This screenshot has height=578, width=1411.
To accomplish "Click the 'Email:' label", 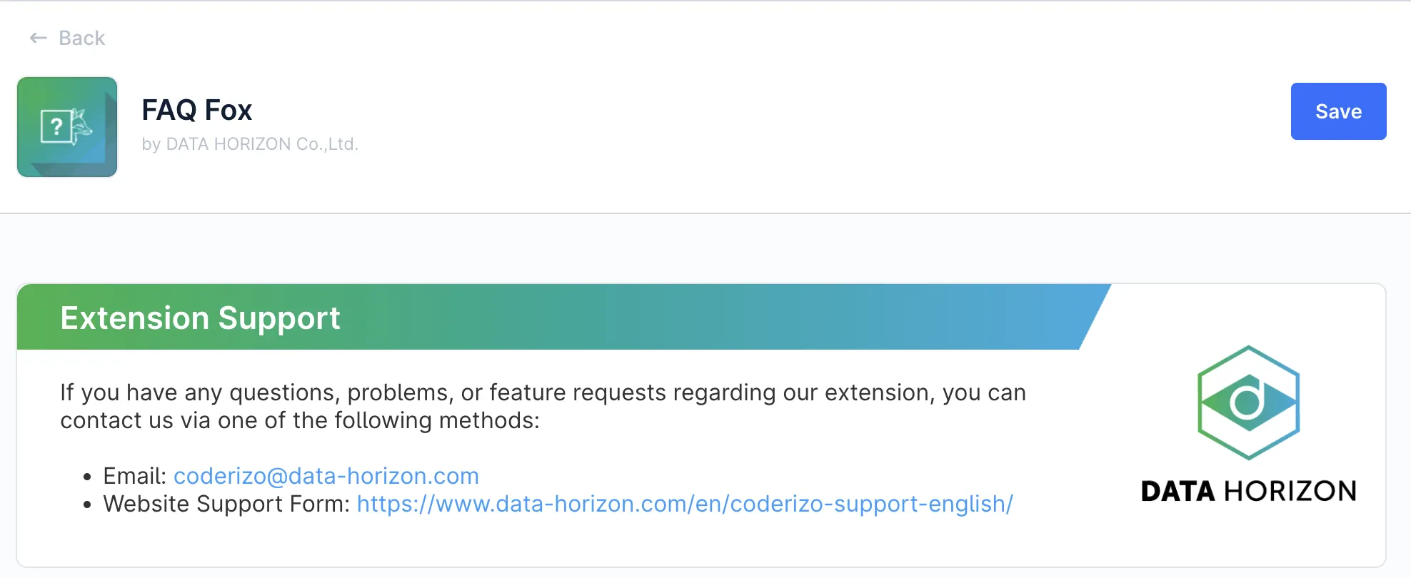I will pos(134,476).
